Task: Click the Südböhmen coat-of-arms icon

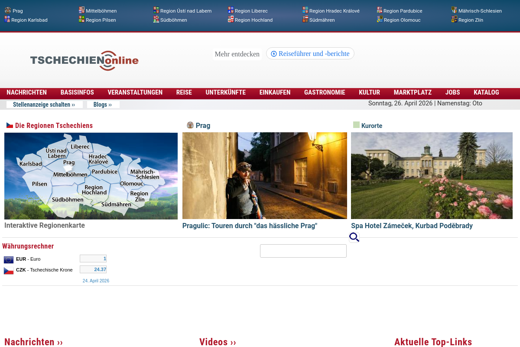Action: point(155,19)
